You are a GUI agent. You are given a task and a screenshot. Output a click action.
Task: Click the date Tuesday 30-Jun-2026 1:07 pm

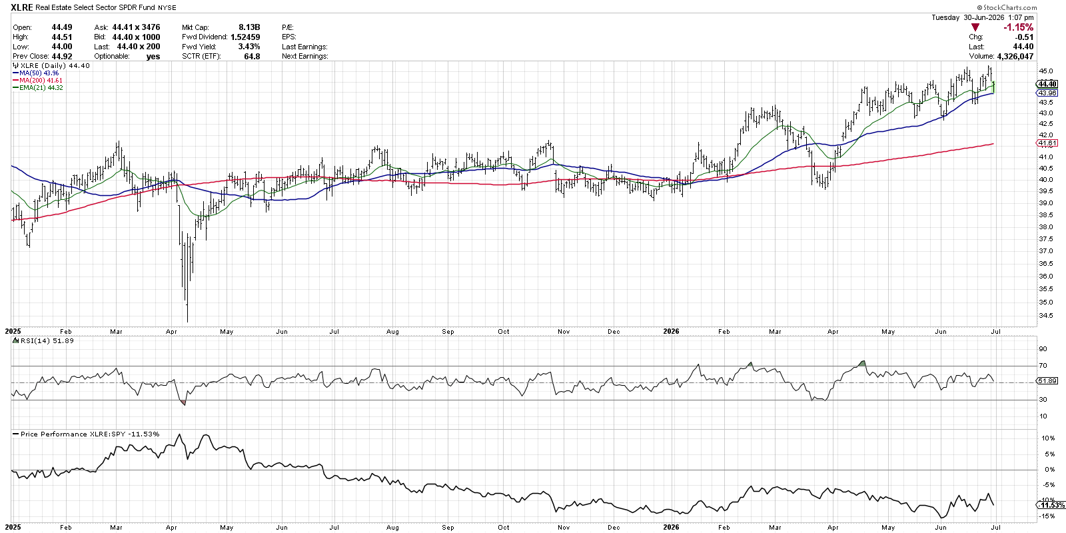coord(983,18)
